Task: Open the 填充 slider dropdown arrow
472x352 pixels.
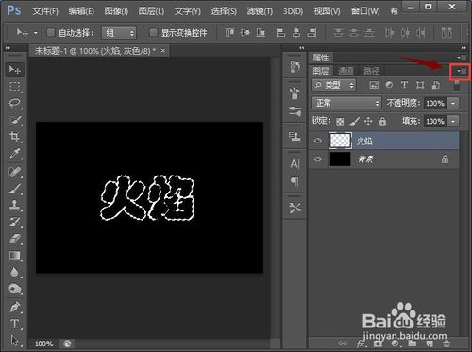Action: (x=453, y=121)
